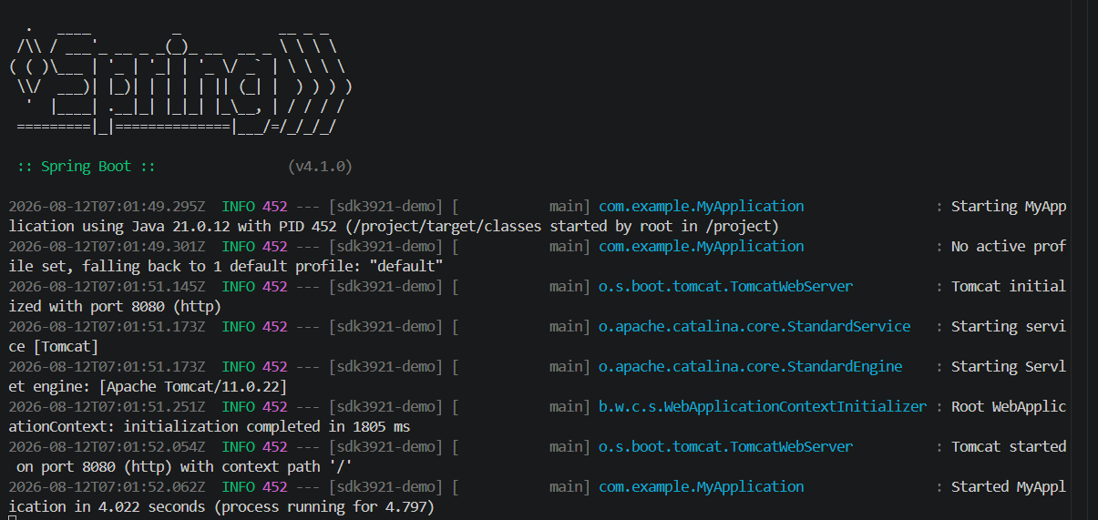Click 'com.example.MyApplication' in the 07:01:52.062Z row

701,487
